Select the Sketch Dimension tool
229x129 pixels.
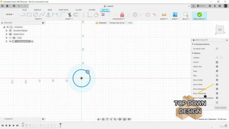[55, 15]
